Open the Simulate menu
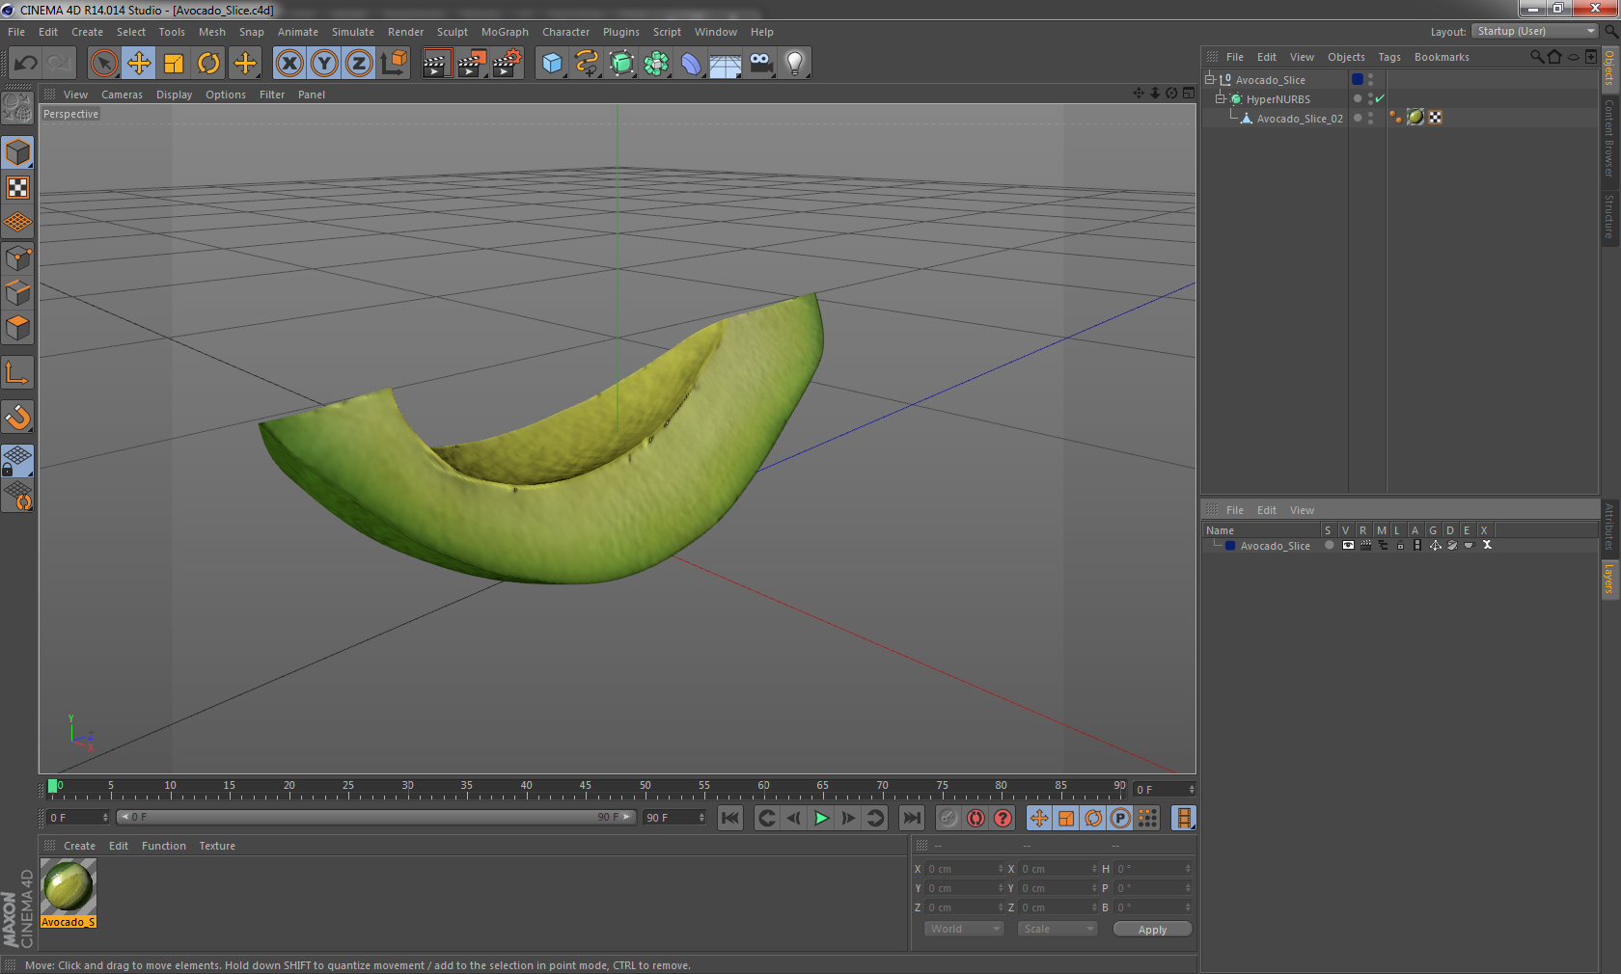1621x974 pixels. (353, 32)
